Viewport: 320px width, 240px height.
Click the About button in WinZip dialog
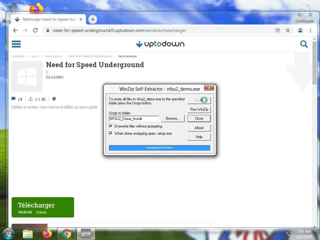[199, 128]
